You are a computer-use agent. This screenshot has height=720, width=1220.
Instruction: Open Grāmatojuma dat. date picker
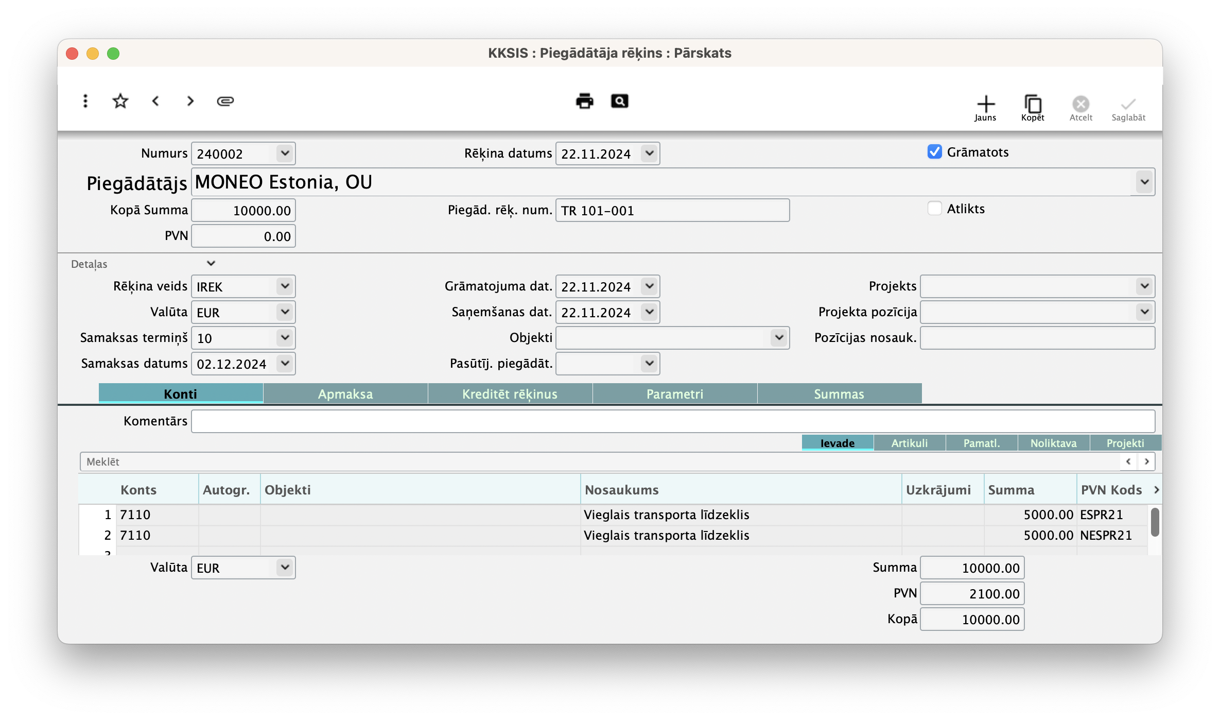[649, 286]
